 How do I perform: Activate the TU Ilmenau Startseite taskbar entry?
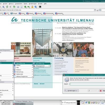23,101
